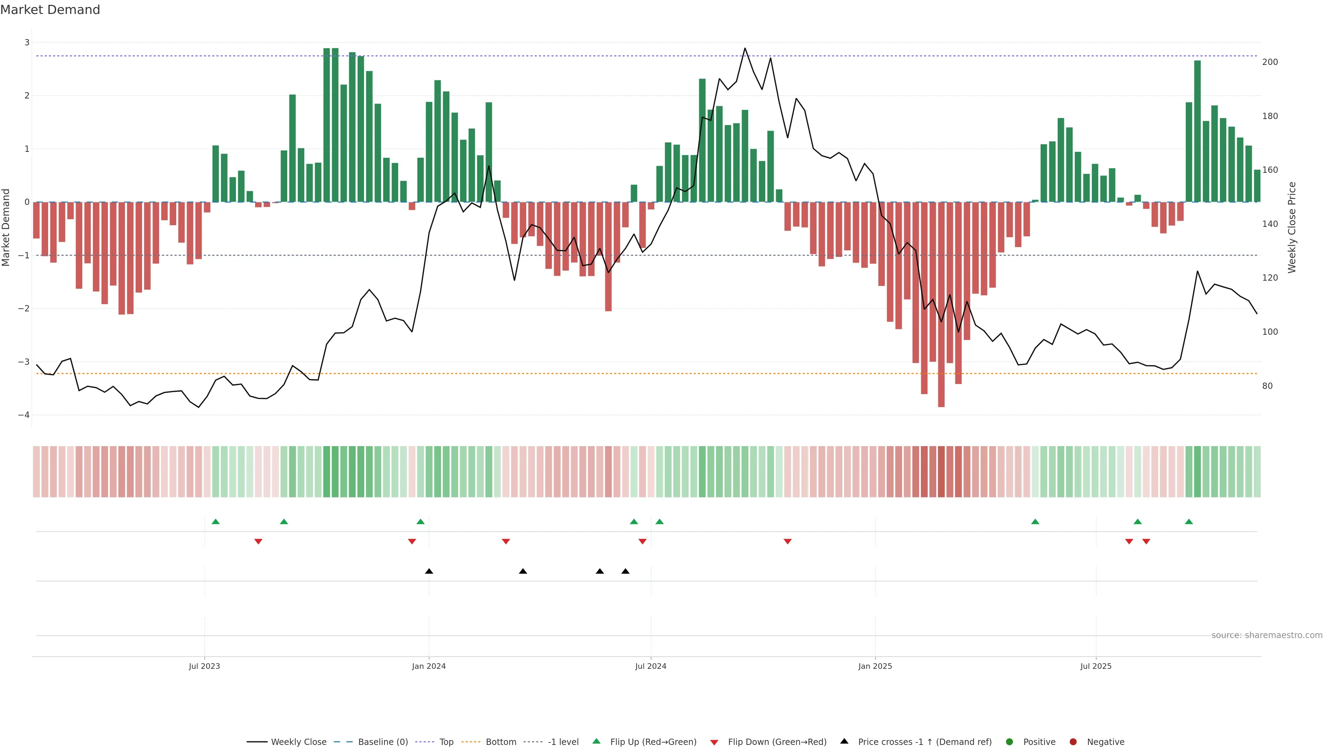Toggle the Top dotted line legend entry

tap(446, 741)
